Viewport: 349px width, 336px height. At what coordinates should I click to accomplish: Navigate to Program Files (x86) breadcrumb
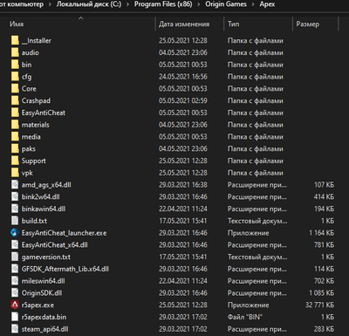163,4
